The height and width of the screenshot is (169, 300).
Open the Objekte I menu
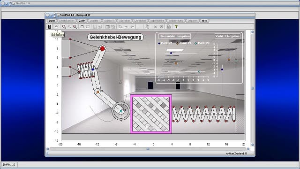95,21
